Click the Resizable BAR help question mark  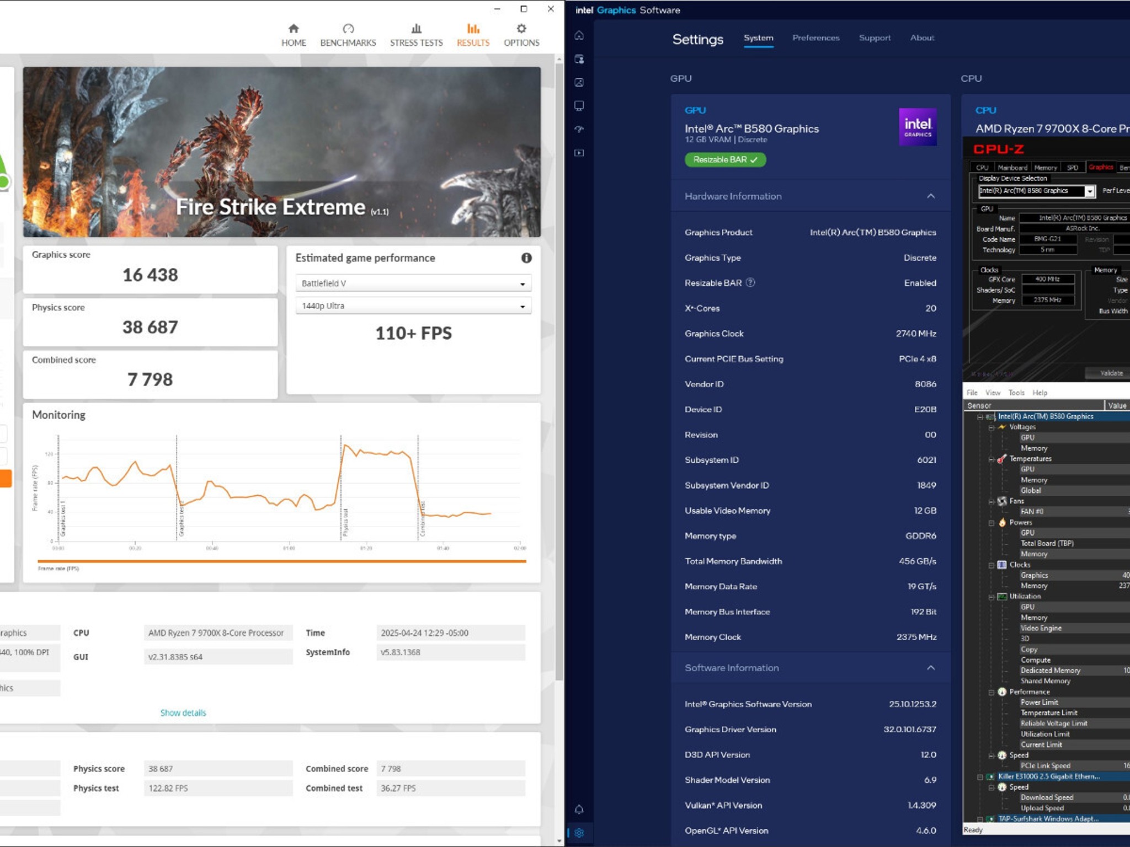tap(750, 282)
